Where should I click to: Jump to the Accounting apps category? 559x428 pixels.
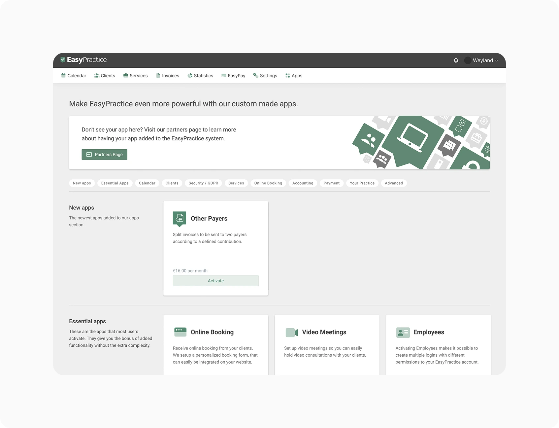[x=303, y=183]
